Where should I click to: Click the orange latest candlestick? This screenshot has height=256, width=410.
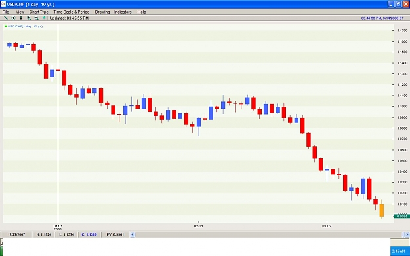382,210
